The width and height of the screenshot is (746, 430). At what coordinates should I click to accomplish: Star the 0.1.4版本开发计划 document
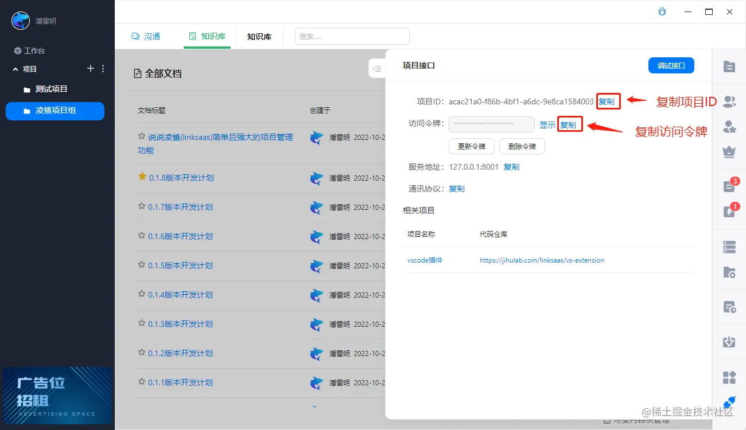click(142, 294)
